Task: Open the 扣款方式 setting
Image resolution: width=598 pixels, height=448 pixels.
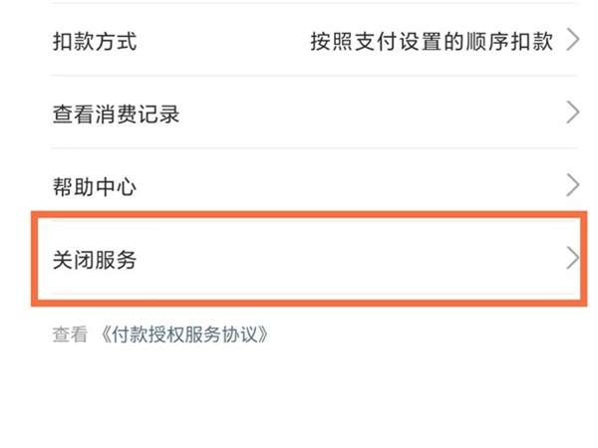Action: [299, 41]
